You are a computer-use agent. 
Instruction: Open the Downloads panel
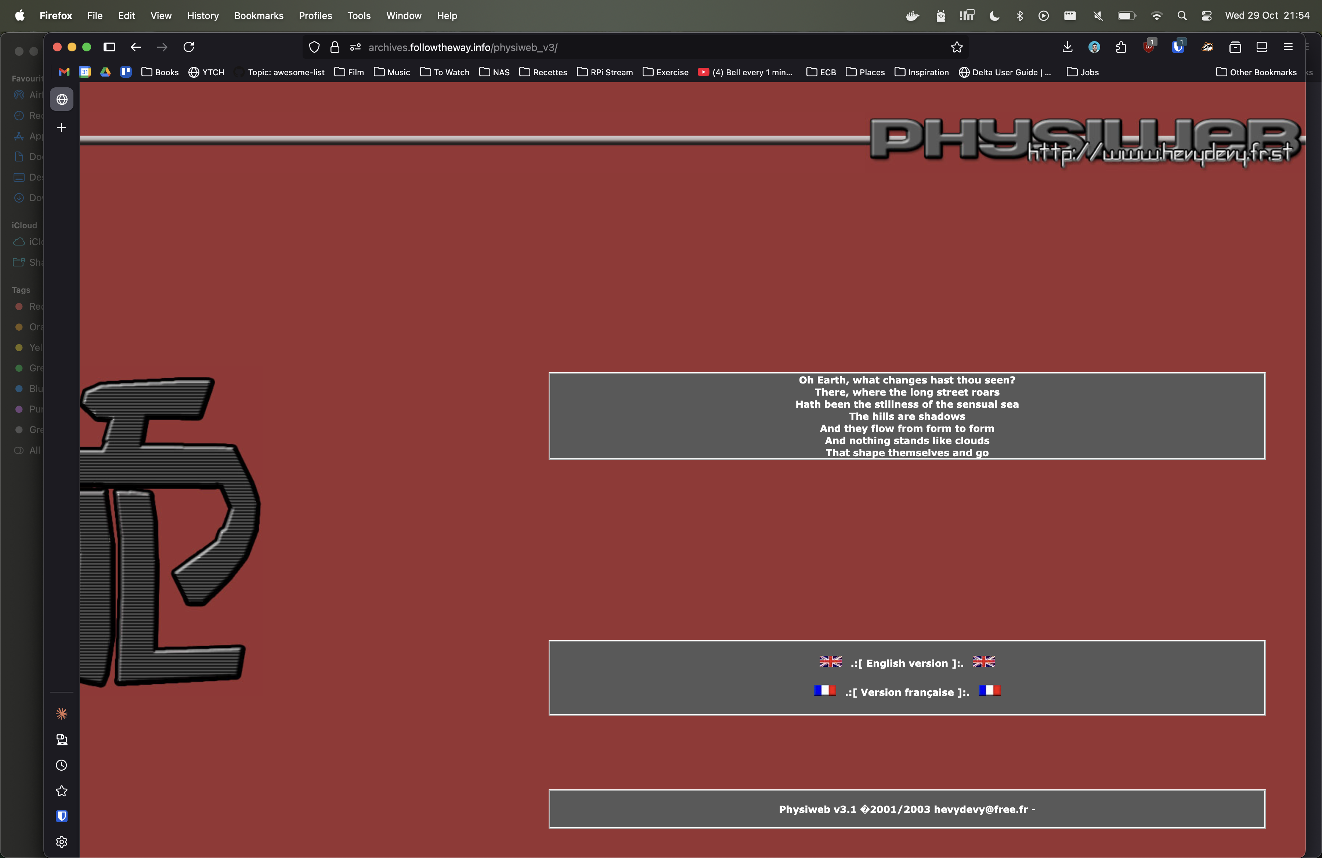(1067, 47)
